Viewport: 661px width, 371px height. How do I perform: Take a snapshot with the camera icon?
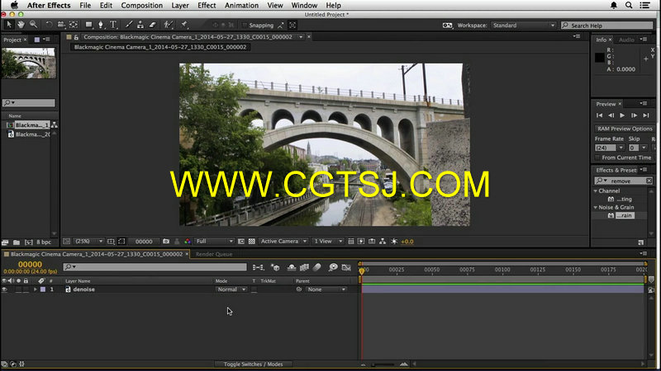[166, 242]
